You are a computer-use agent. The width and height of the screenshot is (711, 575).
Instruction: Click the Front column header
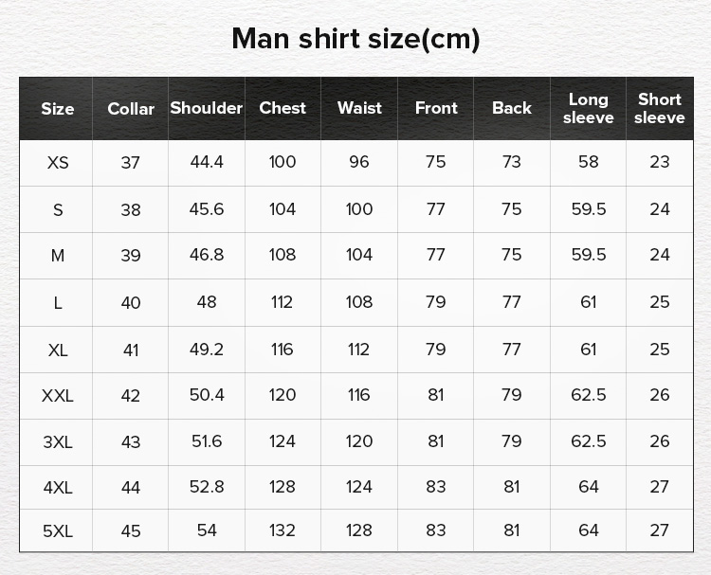tap(436, 108)
